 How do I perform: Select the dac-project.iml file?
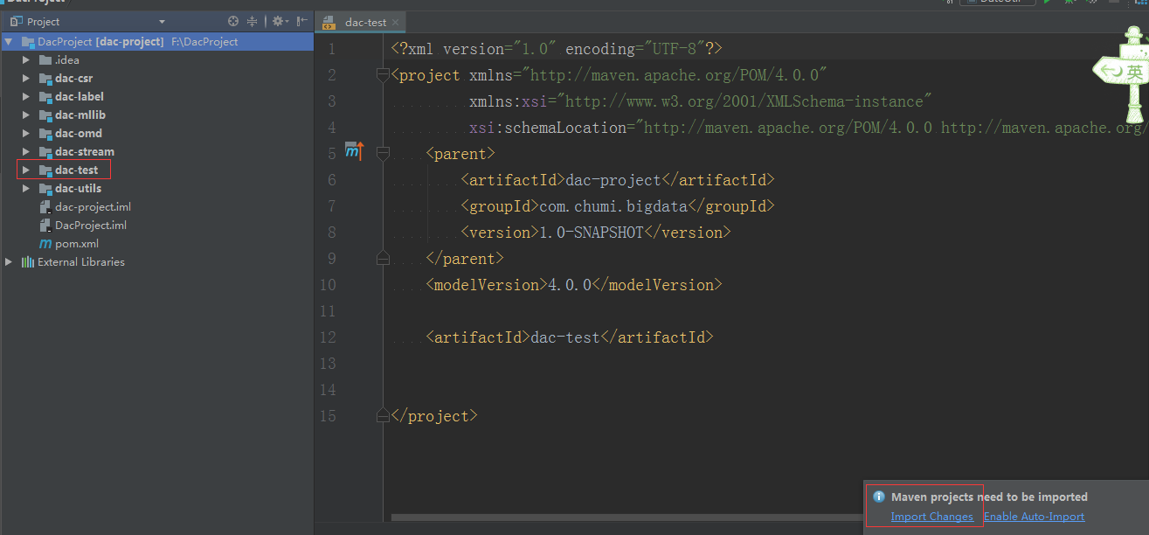tap(93, 207)
